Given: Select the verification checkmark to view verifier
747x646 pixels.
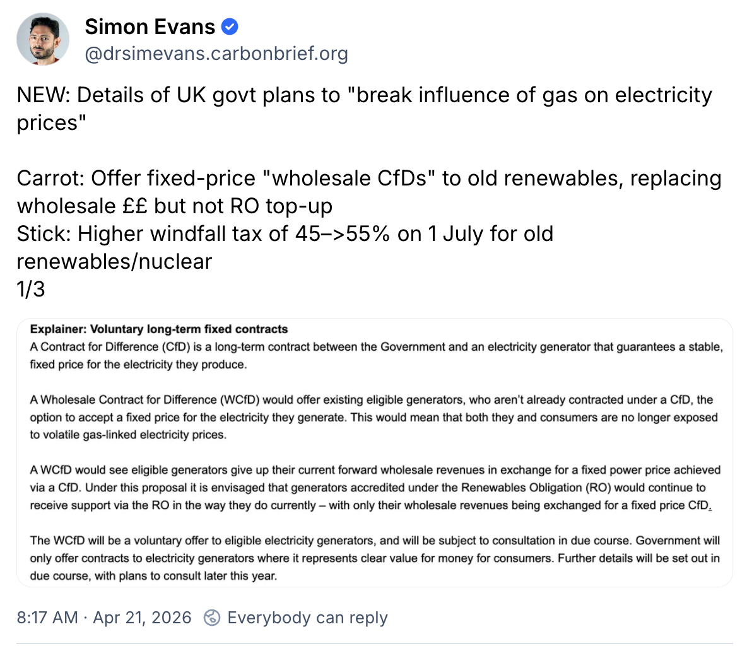Looking at the screenshot, I should 230,26.
